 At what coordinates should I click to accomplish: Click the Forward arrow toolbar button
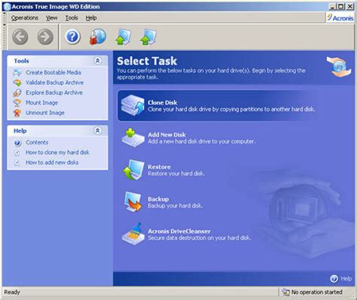(45, 37)
